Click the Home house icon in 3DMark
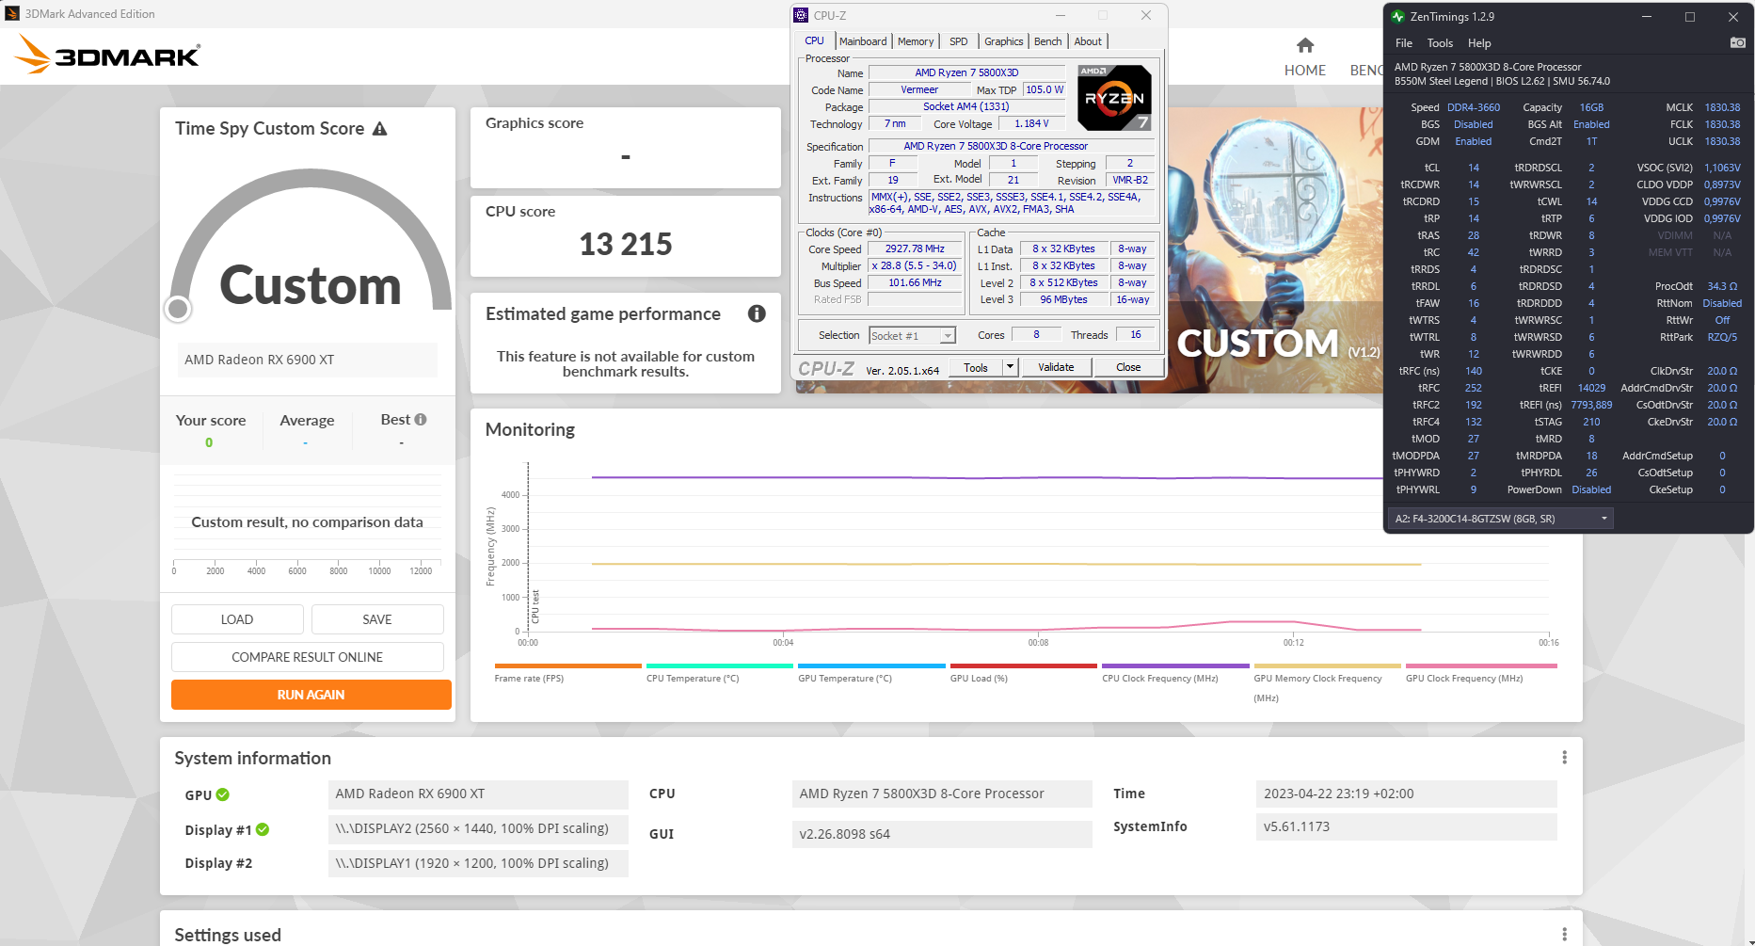 click(x=1304, y=45)
